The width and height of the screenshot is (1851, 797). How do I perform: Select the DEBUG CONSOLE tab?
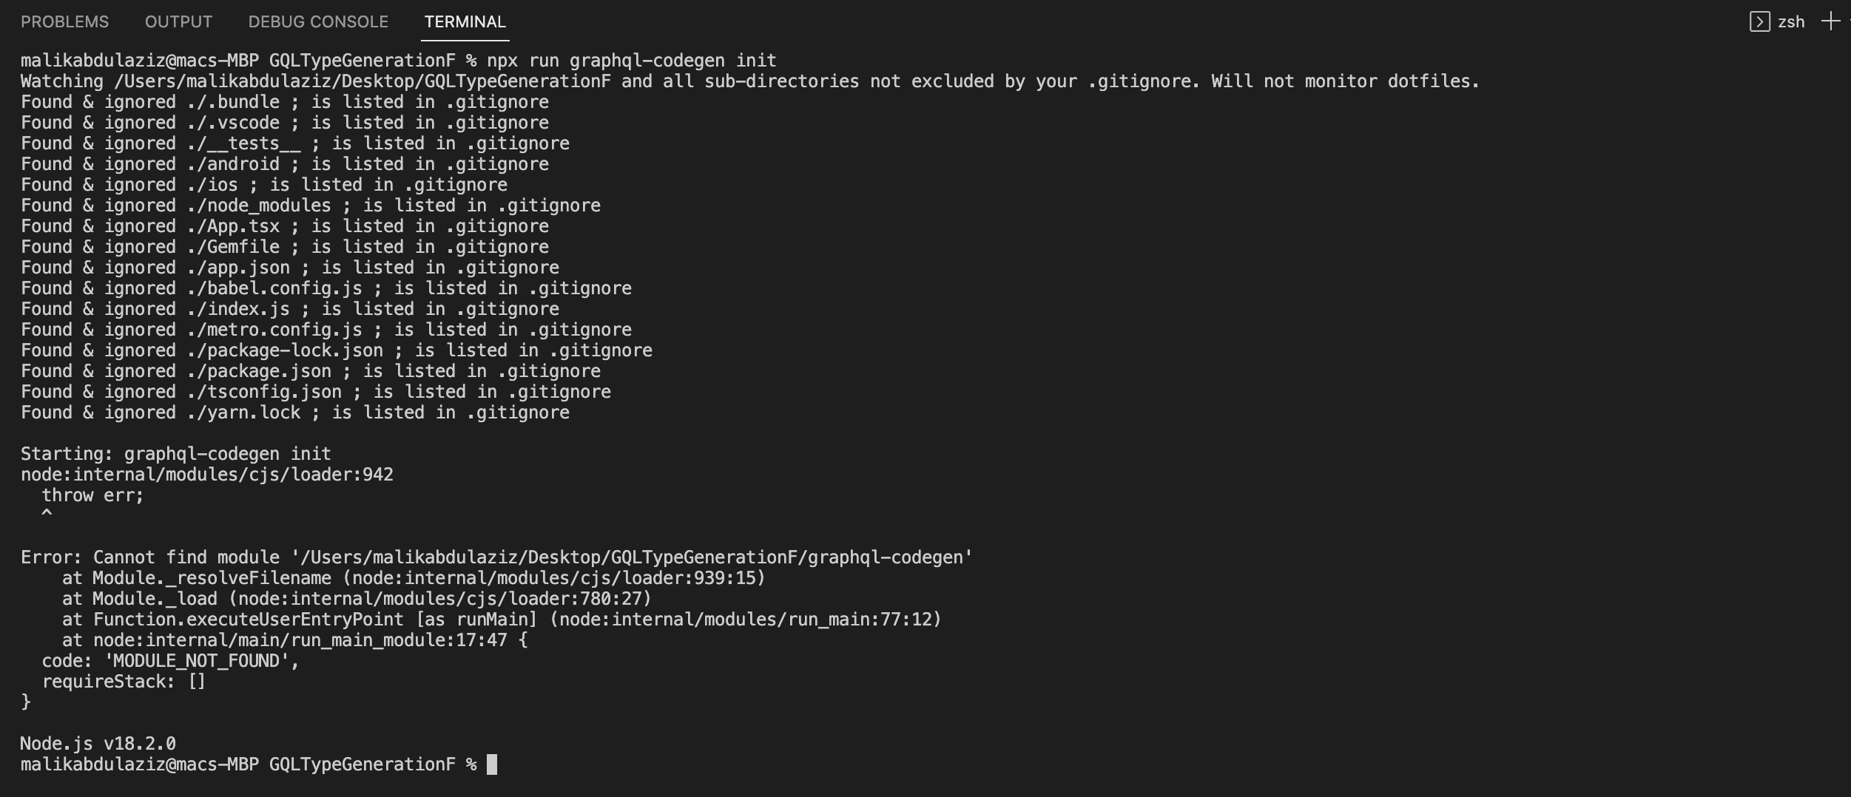click(318, 21)
